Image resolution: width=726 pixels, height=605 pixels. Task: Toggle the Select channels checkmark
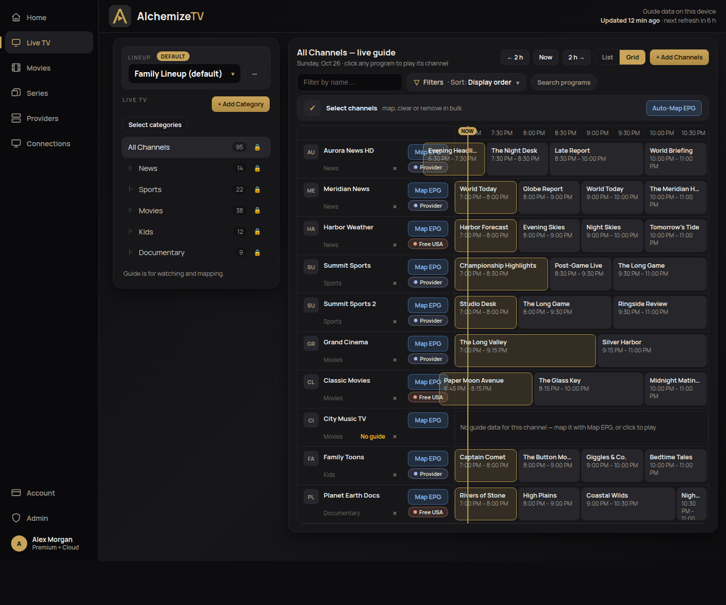pos(313,108)
